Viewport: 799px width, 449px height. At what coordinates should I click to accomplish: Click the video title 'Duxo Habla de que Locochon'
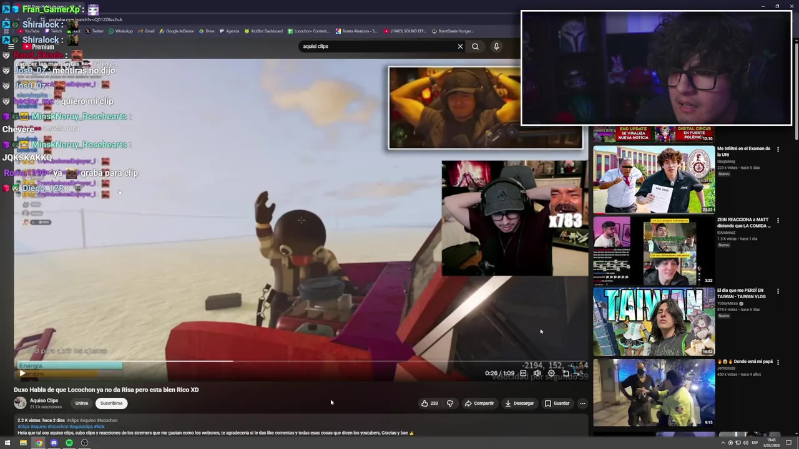(106, 390)
